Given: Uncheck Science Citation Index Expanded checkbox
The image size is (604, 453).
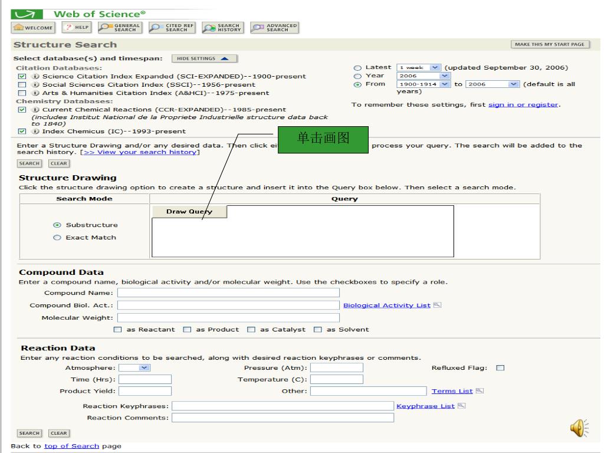Looking at the screenshot, I should coord(22,76).
